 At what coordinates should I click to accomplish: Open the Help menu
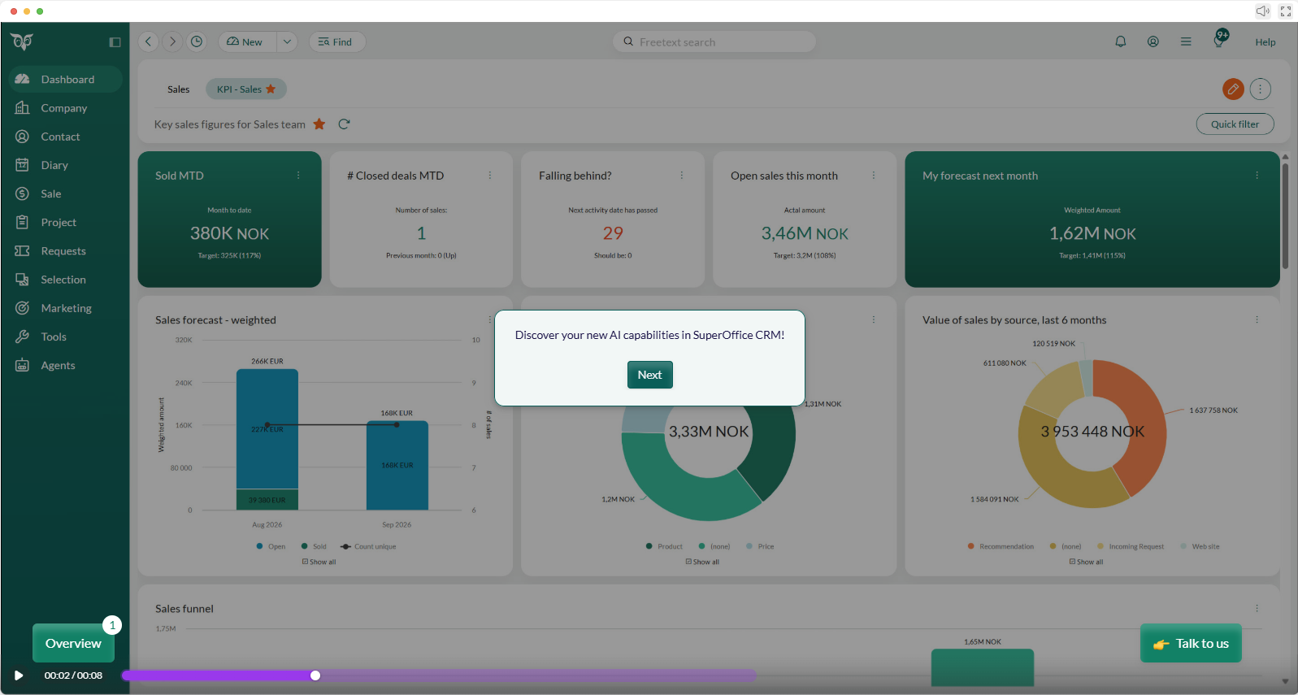(1265, 42)
